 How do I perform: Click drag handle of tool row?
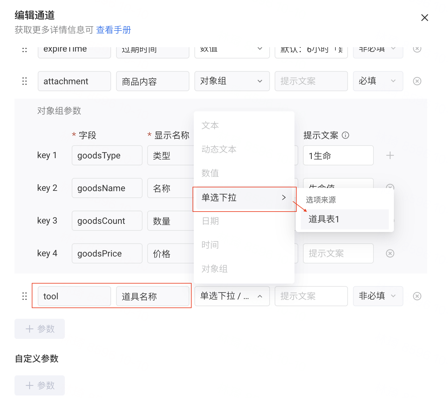[x=25, y=296]
